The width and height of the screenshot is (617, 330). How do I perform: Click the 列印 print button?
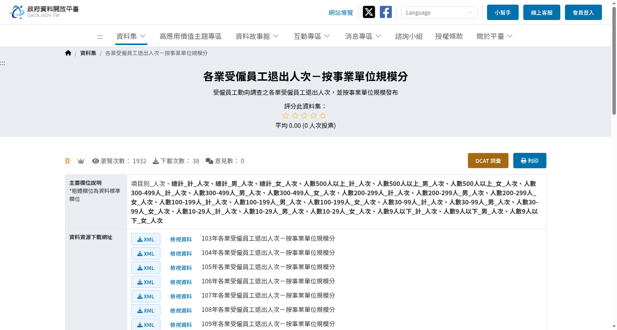[530, 161]
